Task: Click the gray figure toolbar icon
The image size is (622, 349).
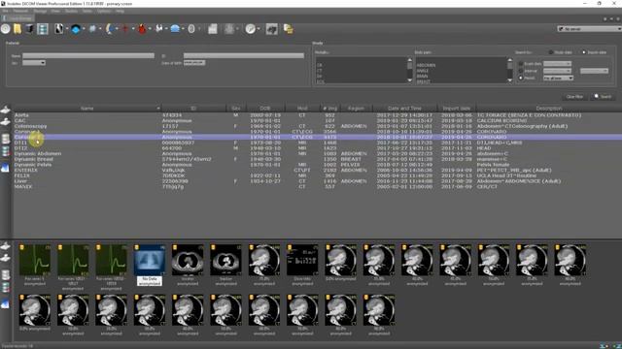Action: (x=229, y=28)
